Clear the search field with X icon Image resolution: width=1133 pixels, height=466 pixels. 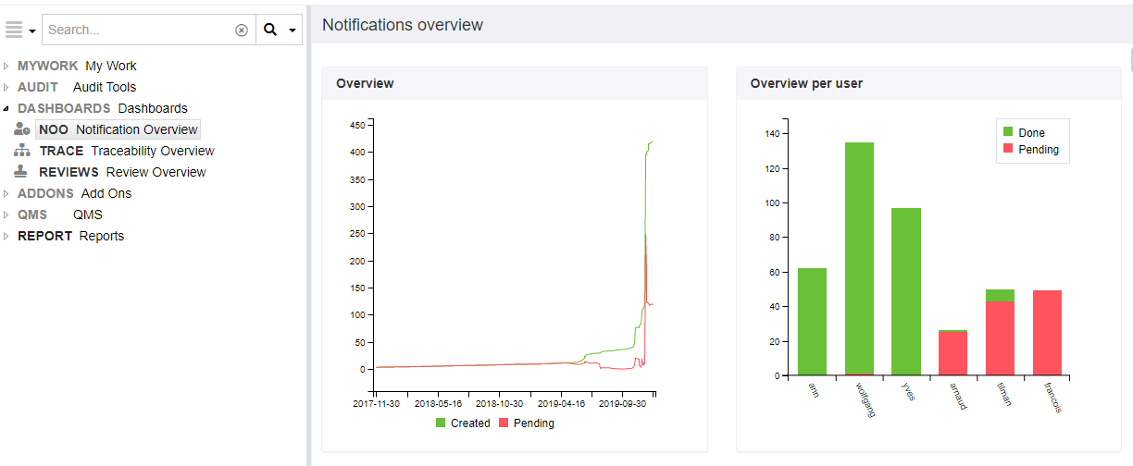pos(242,30)
